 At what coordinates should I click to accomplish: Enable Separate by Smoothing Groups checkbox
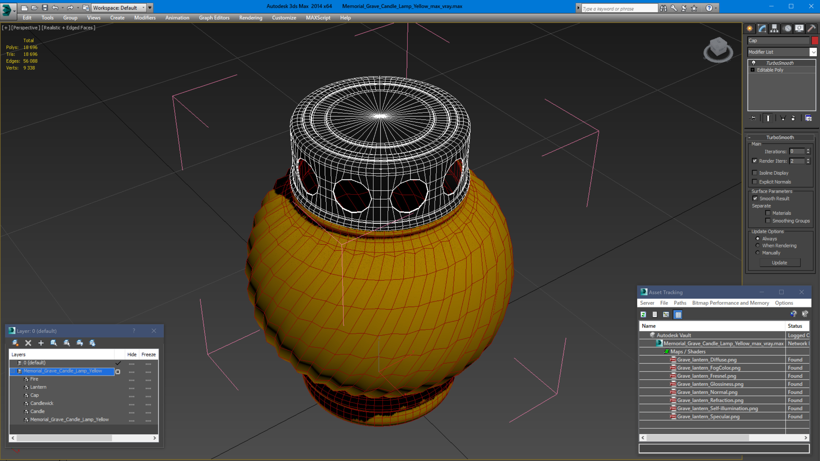pos(768,221)
